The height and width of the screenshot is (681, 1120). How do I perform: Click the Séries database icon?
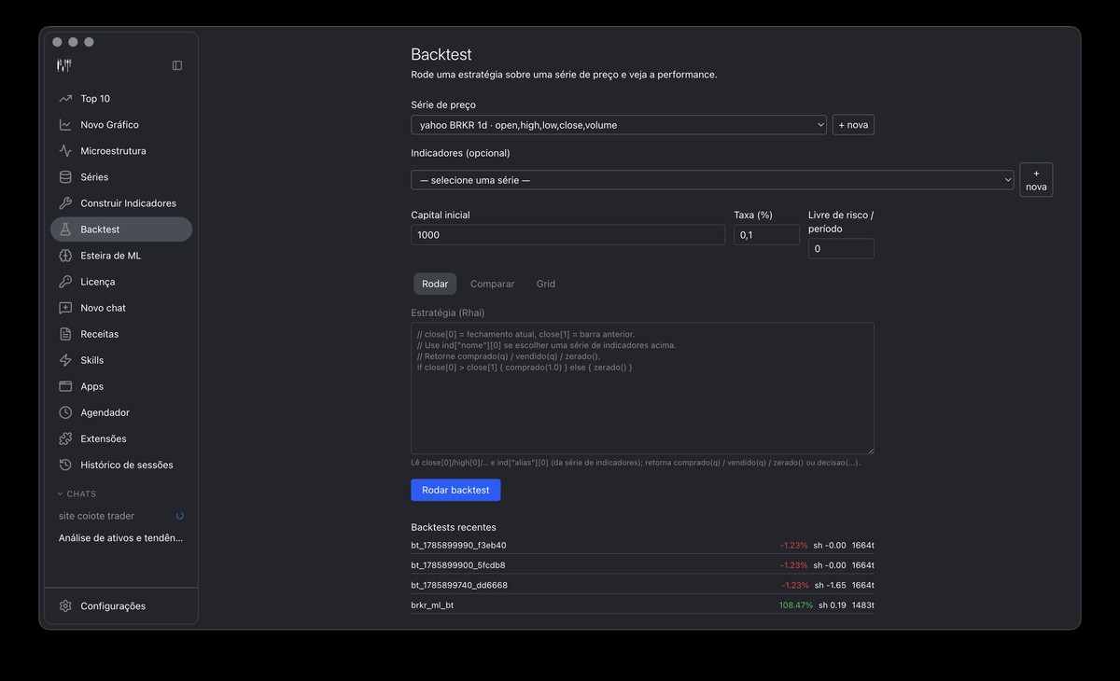[65, 177]
